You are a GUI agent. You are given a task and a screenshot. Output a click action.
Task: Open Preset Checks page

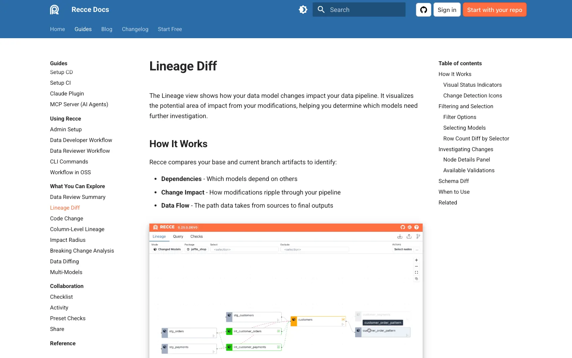[x=68, y=318]
